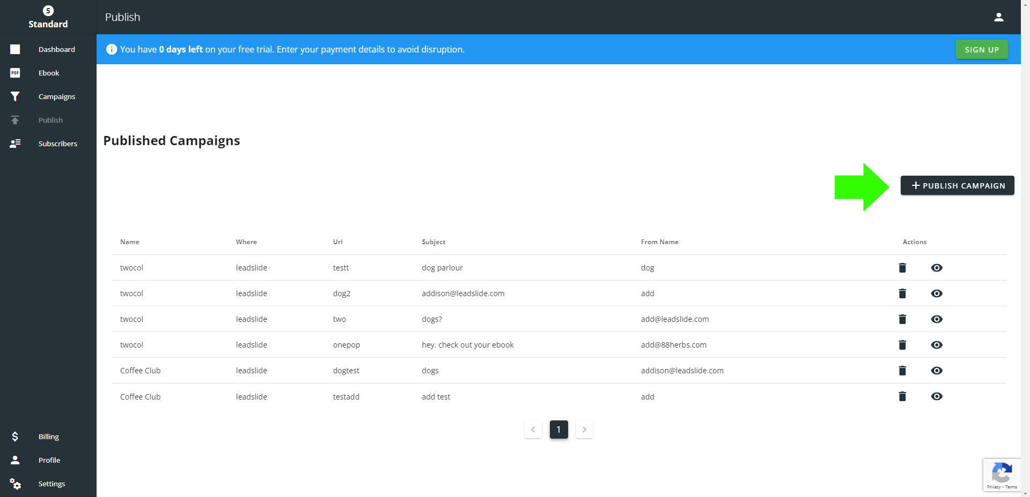View the campaign with url dog2
1030x497 pixels.
(937, 293)
